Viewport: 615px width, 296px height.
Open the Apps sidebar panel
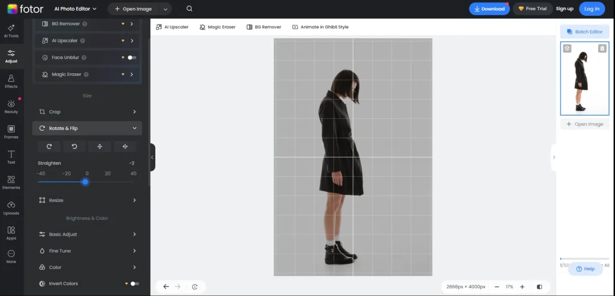11,233
